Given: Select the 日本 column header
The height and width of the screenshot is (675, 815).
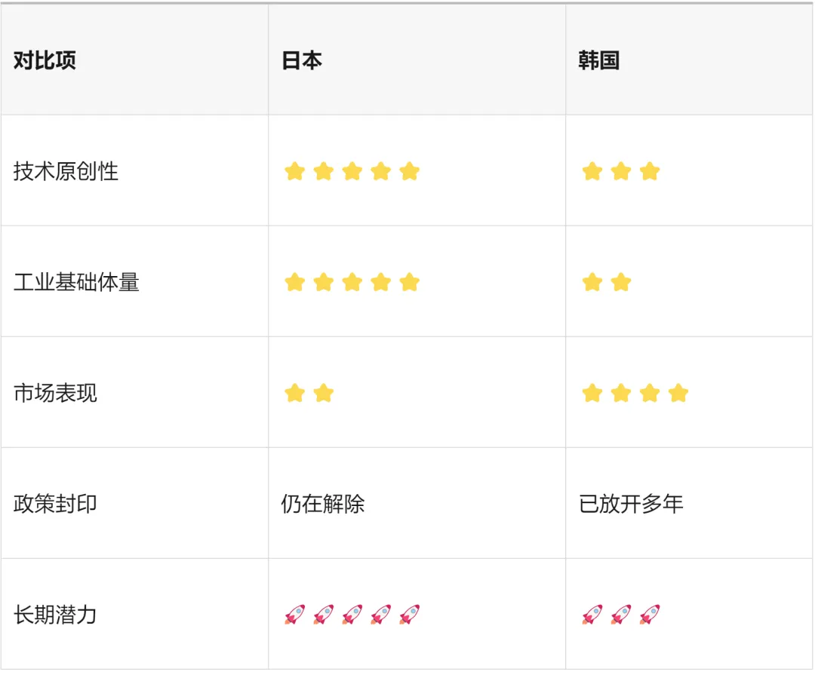Looking at the screenshot, I should [302, 61].
